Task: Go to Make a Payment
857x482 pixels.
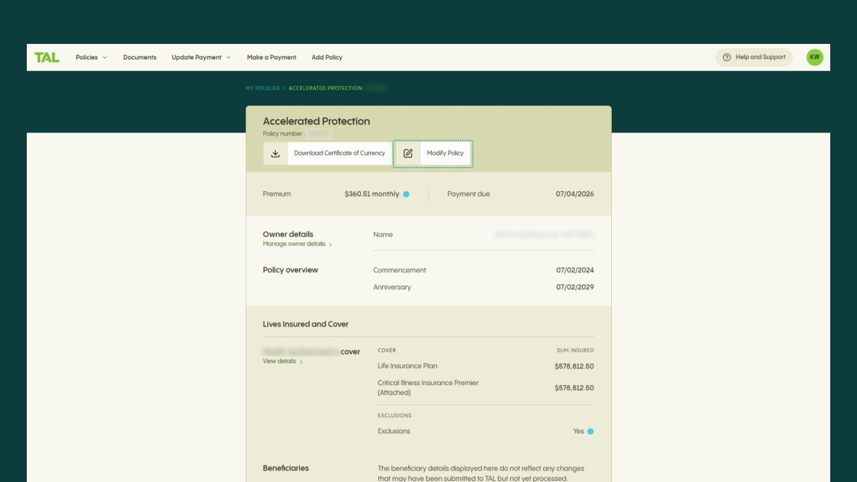Action: (x=272, y=57)
